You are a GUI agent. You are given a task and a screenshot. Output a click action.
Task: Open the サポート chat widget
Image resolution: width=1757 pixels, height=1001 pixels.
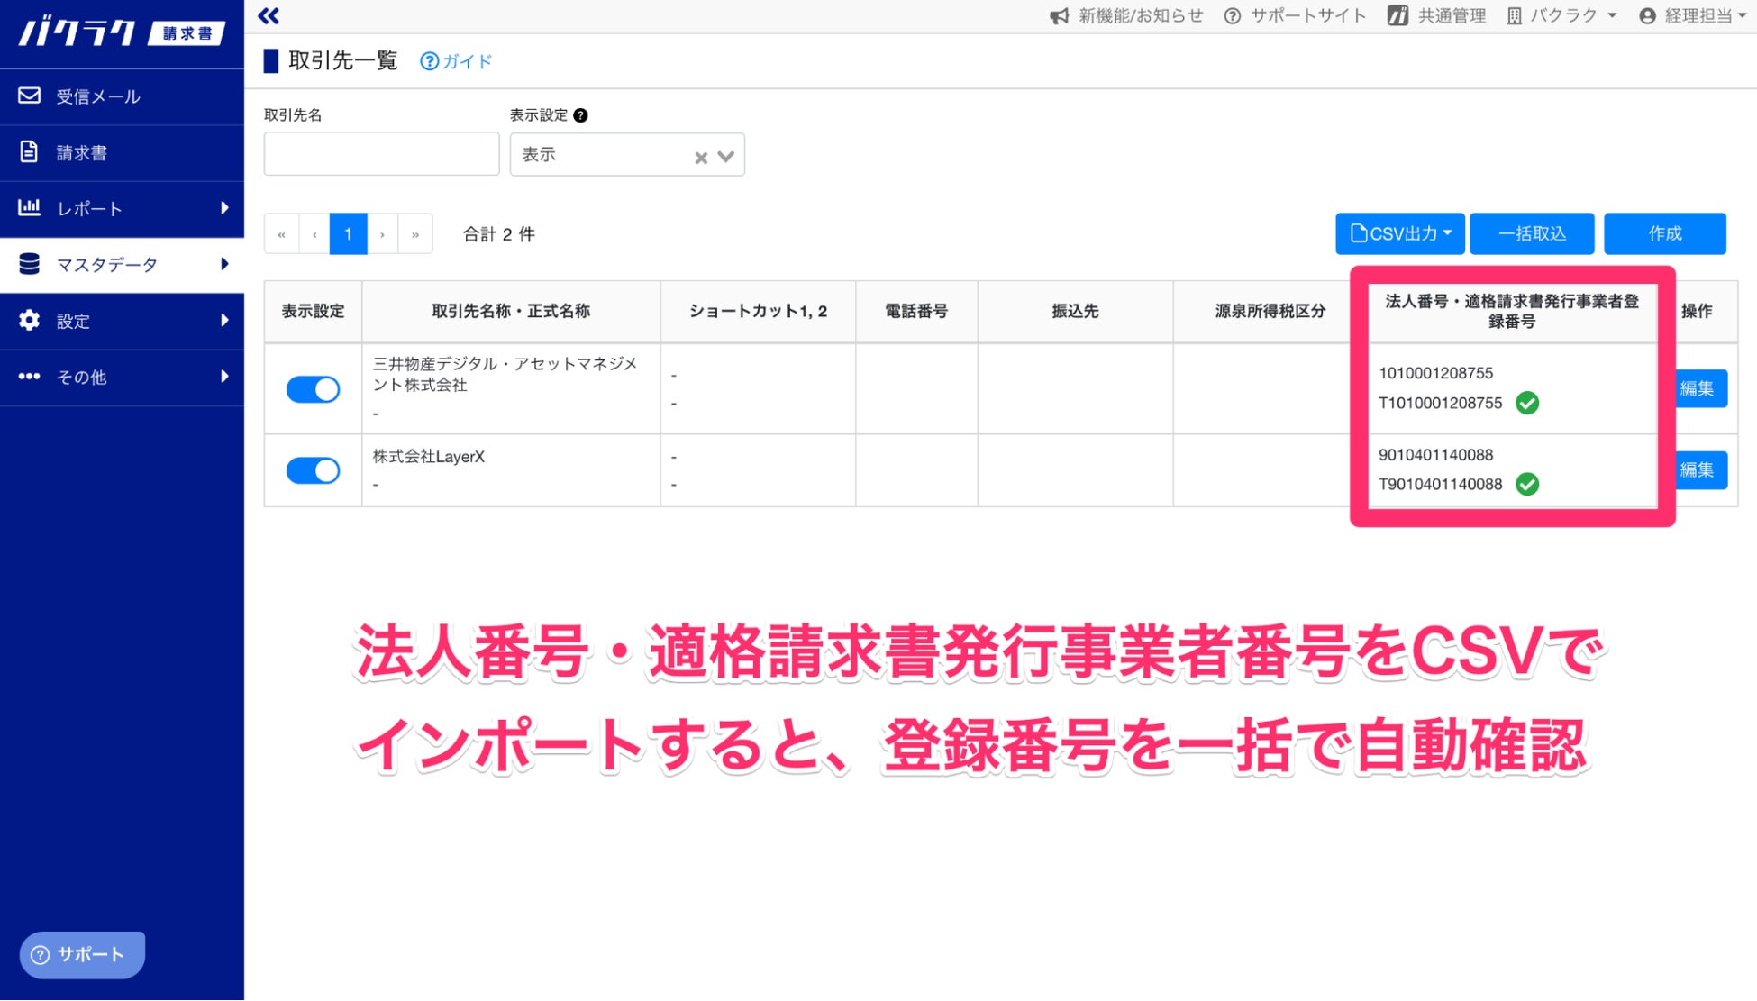tap(81, 955)
